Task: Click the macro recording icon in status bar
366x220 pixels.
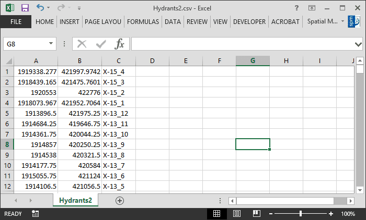Action: pyautogui.click(x=36, y=214)
